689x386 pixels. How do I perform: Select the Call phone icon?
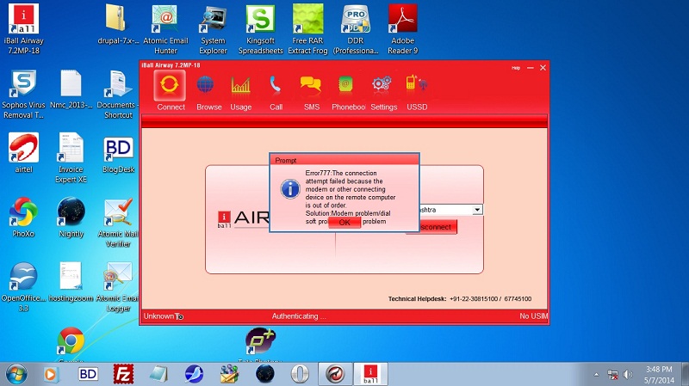coord(276,89)
